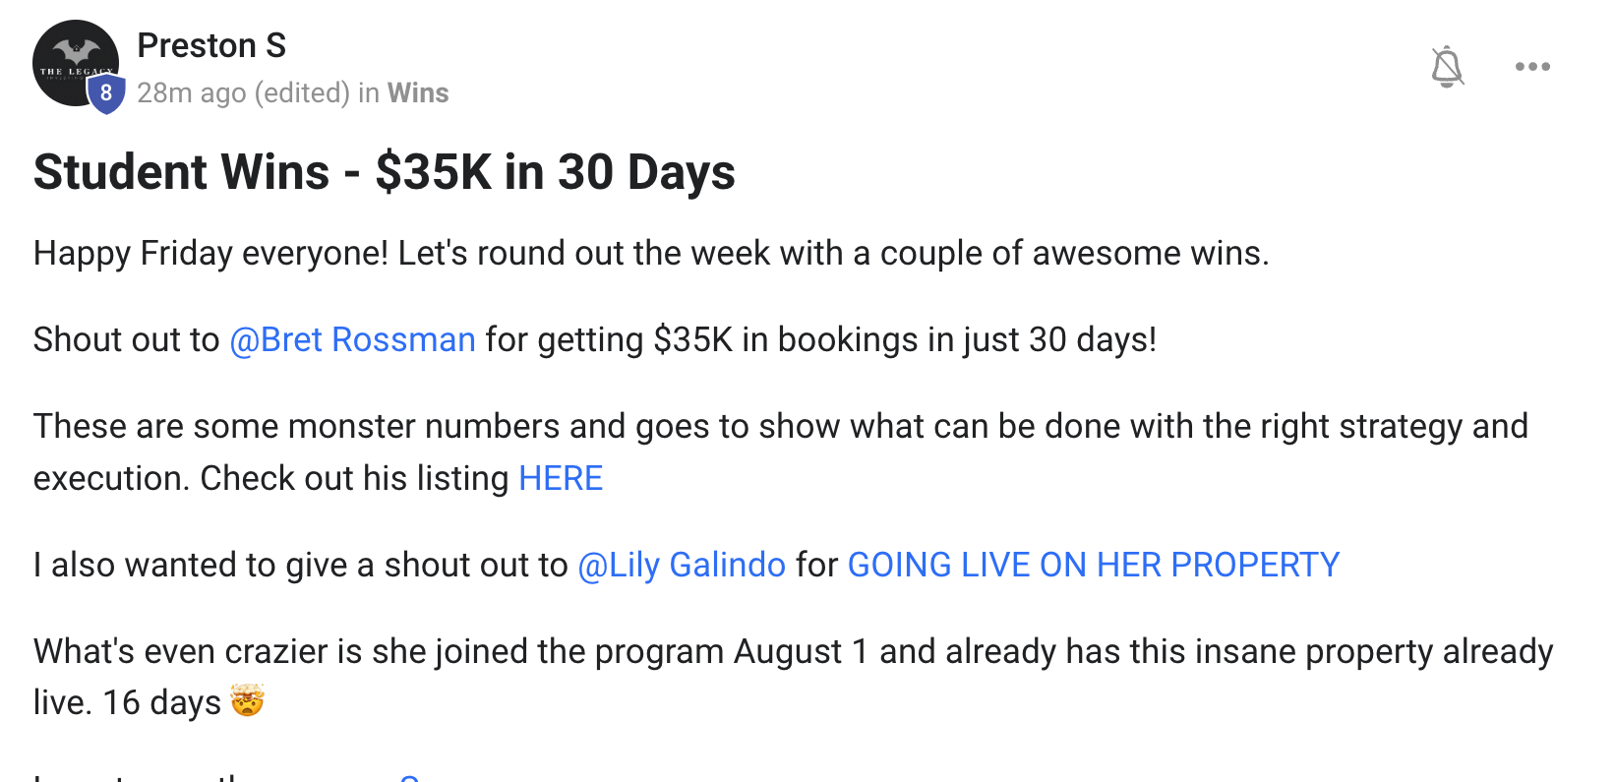Open the Wins category

click(x=418, y=92)
